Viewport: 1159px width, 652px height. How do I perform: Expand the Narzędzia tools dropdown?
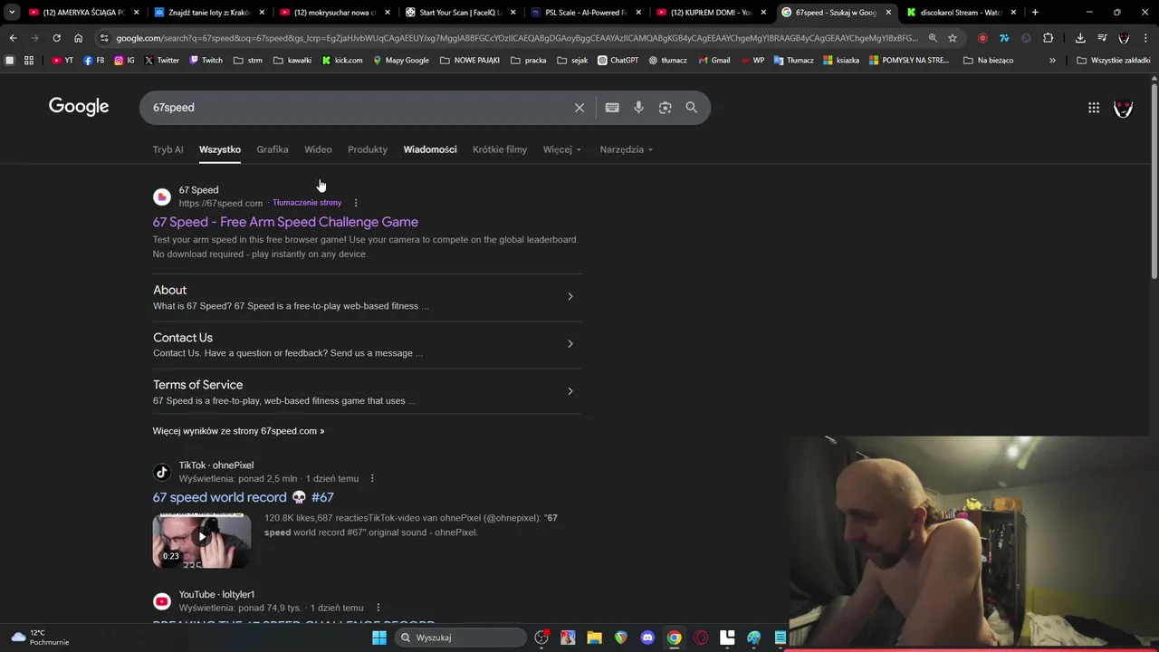(x=626, y=149)
